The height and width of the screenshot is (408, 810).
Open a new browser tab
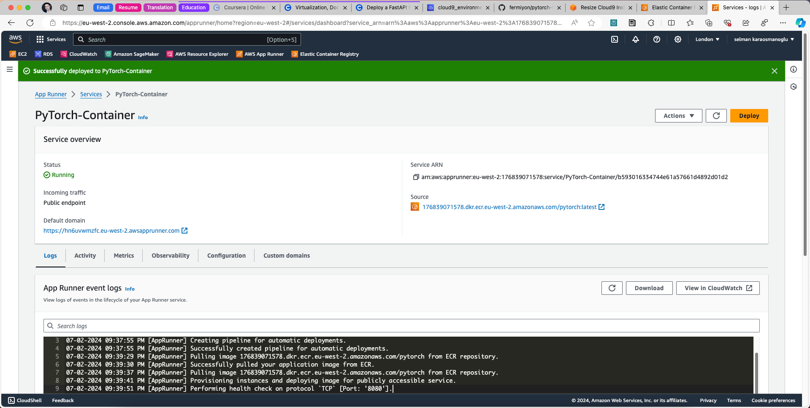786,8
